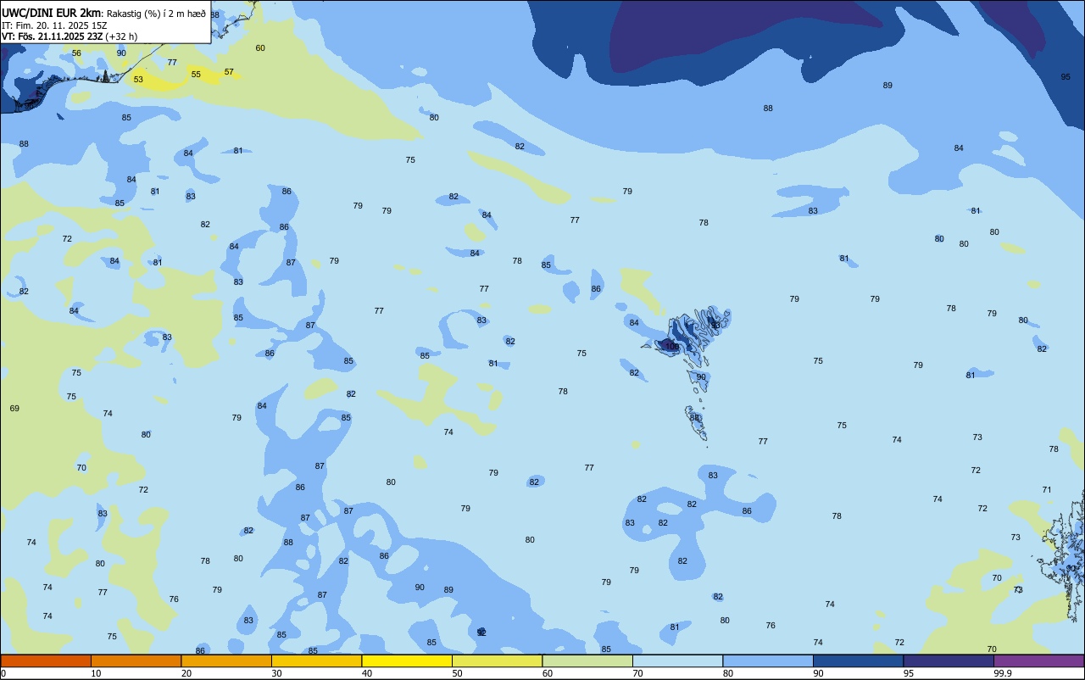Image resolution: width=1085 pixels, height=680 pixels.
Task: Click the 50–60 yellow-green legend swatch
Action: tap(497, 660)
